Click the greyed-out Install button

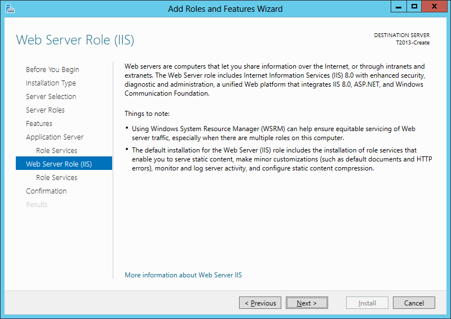point(367,303)
